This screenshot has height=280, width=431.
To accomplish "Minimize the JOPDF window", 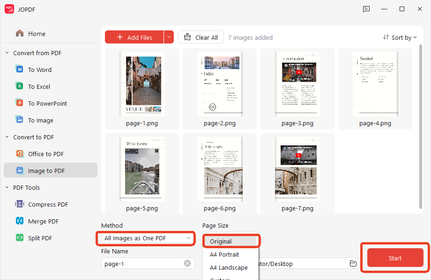I will (x=384, y=9).
